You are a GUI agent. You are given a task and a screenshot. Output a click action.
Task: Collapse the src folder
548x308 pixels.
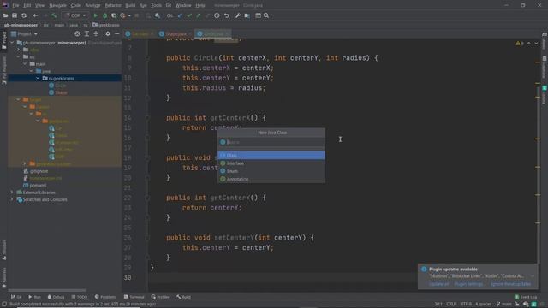click(19, 57)
